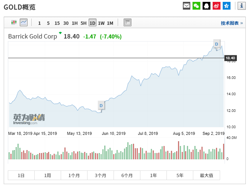Click the dividend D marker near September
Viewport: 251px width, 186px height.
click(x=217, y=44)
